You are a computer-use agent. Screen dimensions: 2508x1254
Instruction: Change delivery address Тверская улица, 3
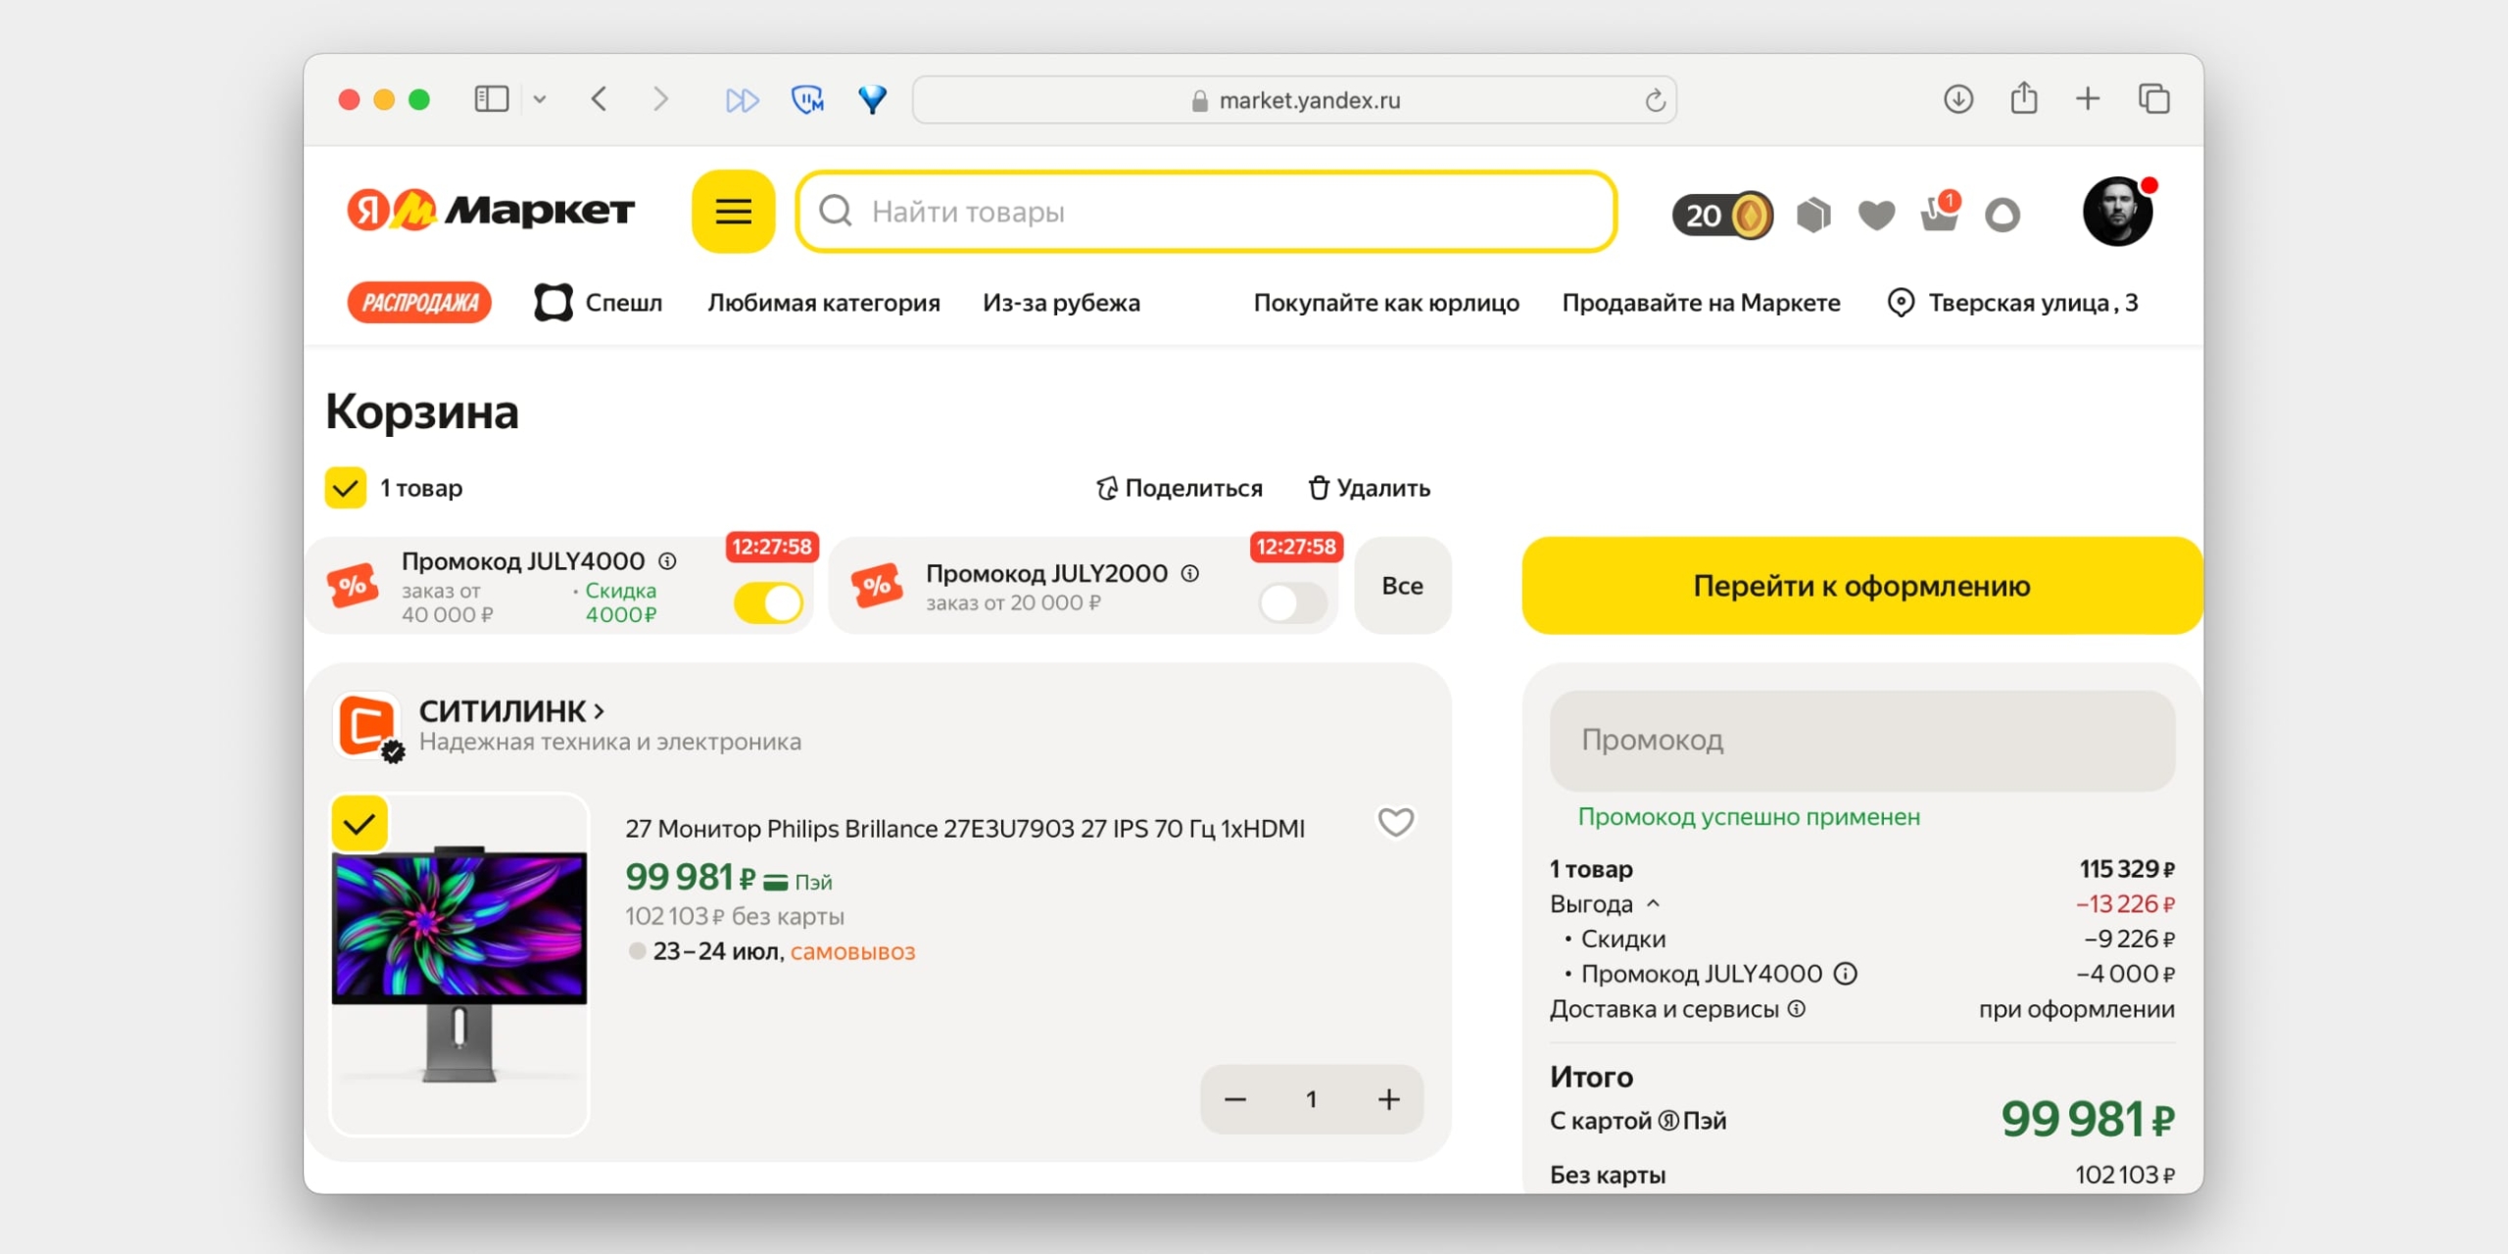click(x=2013, y=303)
